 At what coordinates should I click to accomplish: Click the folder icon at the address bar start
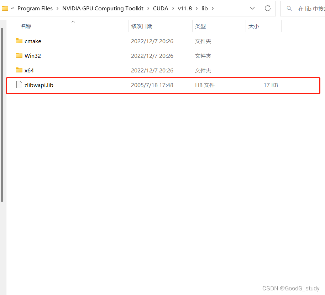5,8
